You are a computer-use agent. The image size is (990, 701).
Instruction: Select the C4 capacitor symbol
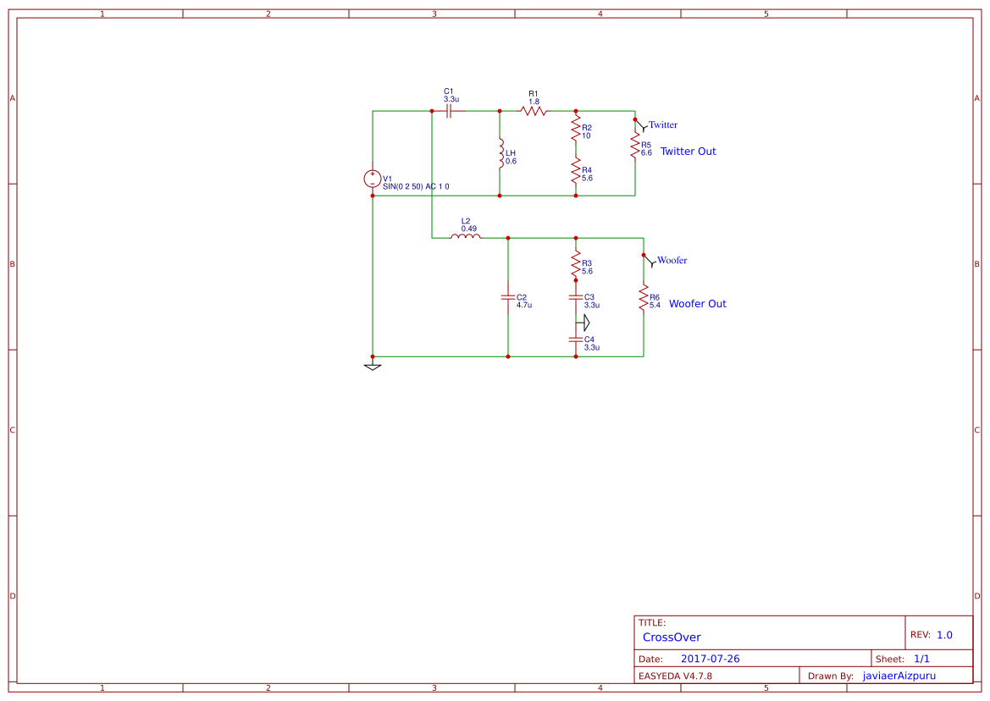pos(576,339)
